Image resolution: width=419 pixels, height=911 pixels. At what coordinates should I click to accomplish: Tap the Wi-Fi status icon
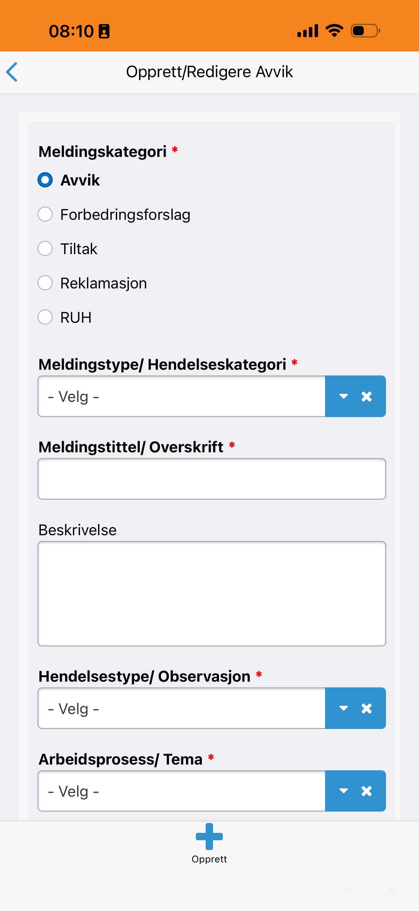tap(334, 31)
